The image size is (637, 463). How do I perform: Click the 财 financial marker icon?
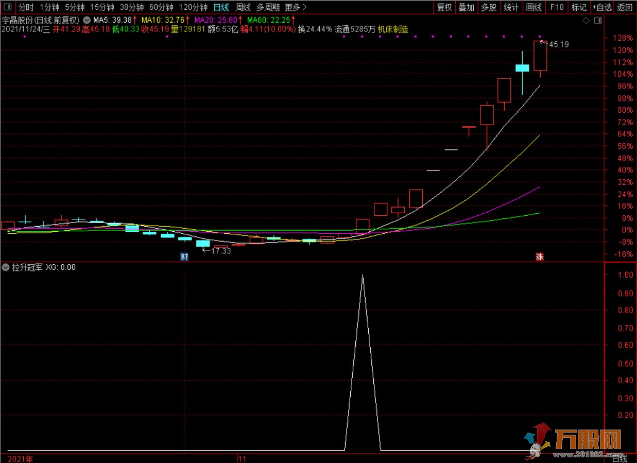(x=184, y=256)
